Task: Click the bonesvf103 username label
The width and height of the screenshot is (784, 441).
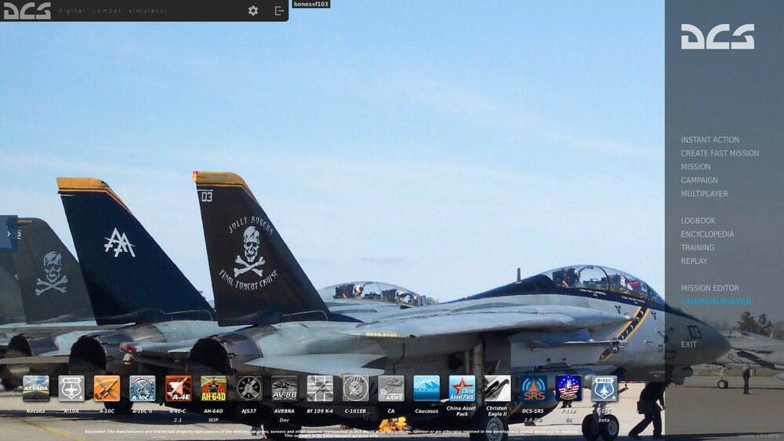Action: (311, 4)
